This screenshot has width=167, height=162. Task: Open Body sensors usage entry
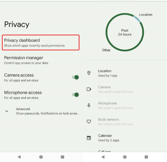point(125,122)
